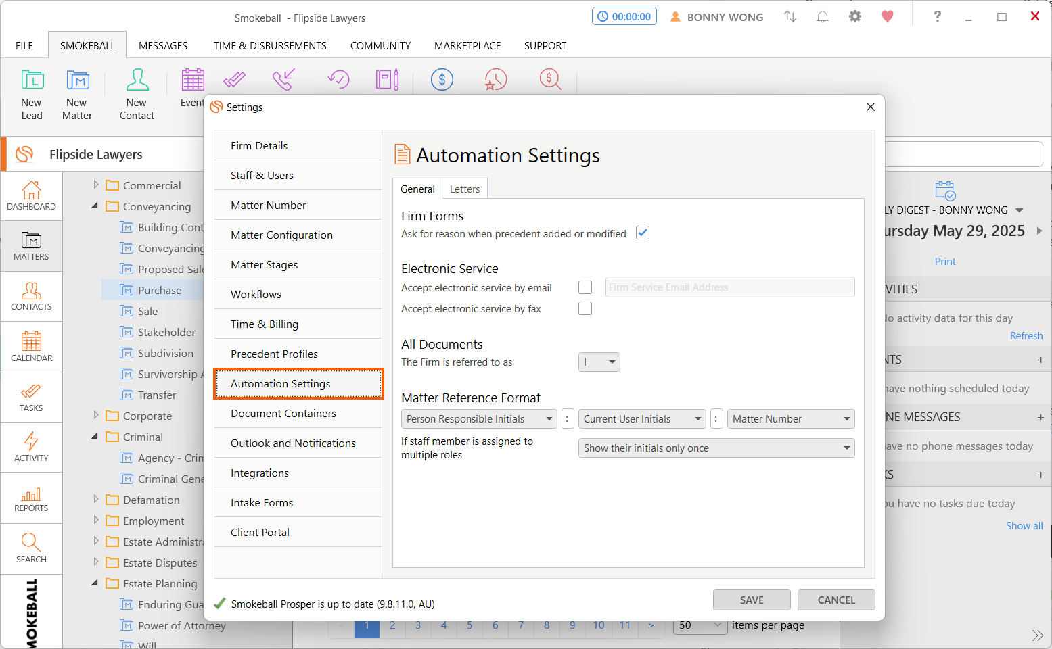Screen dimensions: 1052x649
Task: Open Time & Billing settings page
Action: tap(298, 324)
